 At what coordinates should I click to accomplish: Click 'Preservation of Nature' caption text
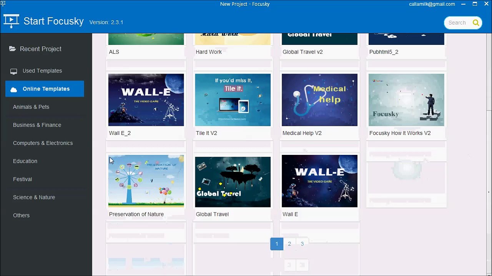pos(136,214)
